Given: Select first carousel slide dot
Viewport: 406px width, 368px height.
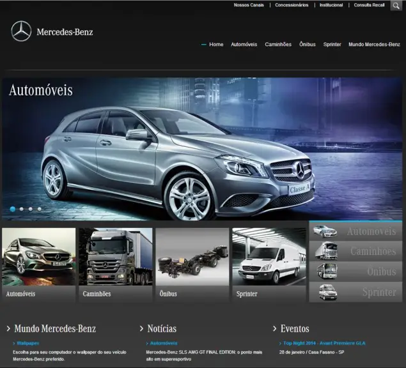Looking at the screenshot, I should pos(13,209).
